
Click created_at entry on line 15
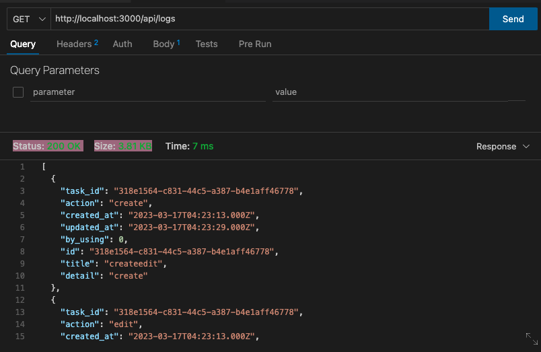(159, 336)
